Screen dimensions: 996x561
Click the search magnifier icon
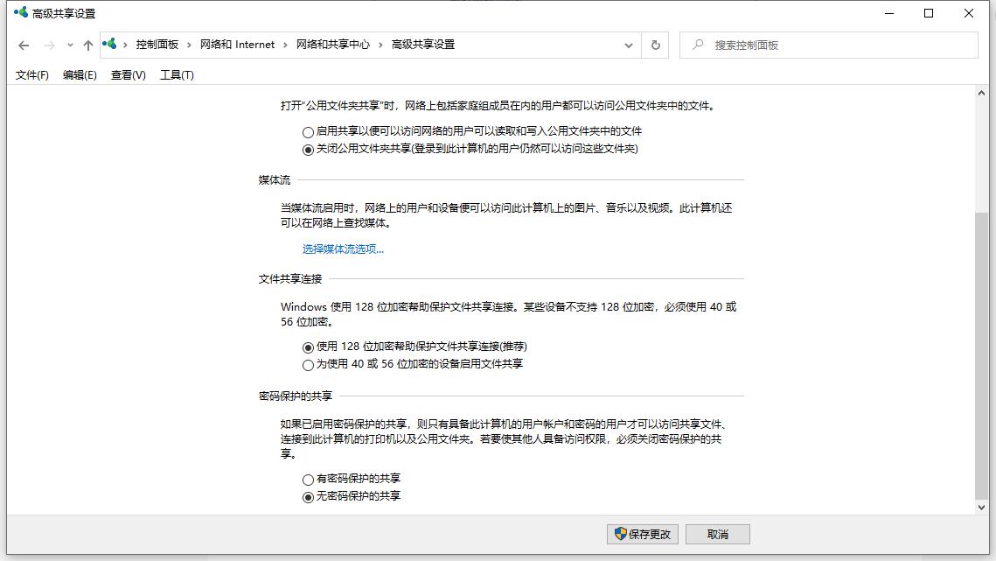tap(697, 45)
